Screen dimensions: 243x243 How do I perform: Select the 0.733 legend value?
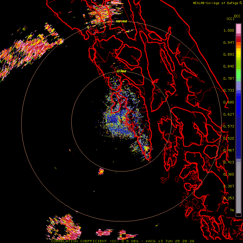click(x=229, y=90)
